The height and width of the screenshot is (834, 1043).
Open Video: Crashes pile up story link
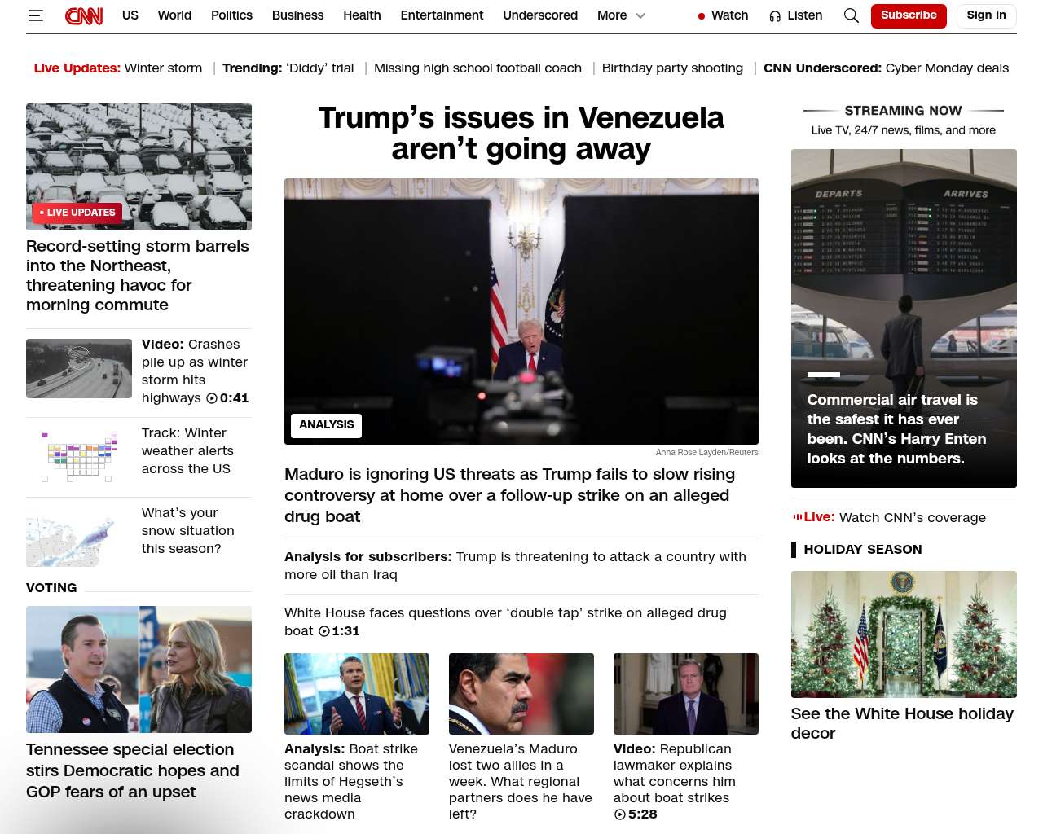(195, 371)
